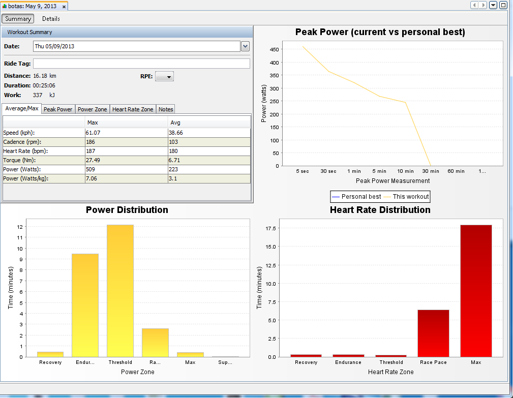This screenshot has width=513, height=398.
Task: Switch to the Power Zone tab
Action: (92, 109)
